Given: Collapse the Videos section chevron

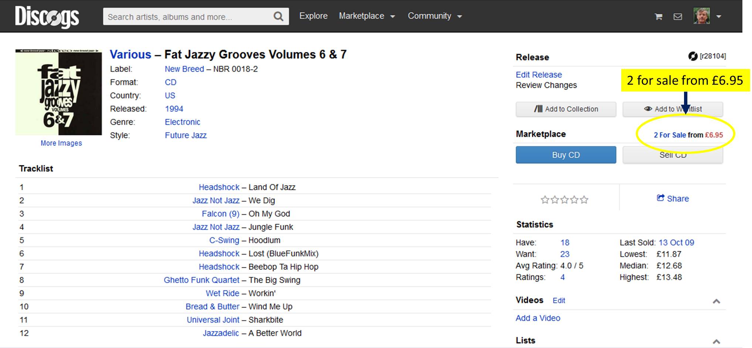Looking at the screenshot, I should tap(716, 302).
